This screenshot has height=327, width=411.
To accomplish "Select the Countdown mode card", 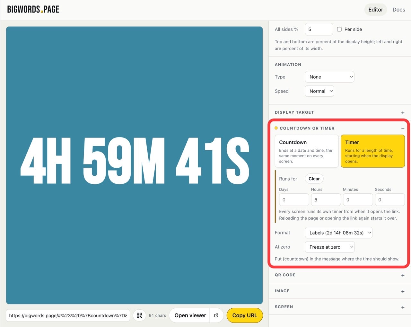I will (x=307, y=151).
